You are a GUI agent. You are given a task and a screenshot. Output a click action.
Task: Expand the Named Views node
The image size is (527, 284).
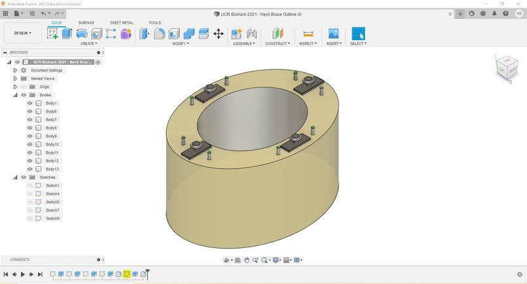pyautogui.click(x=15, y=79)
